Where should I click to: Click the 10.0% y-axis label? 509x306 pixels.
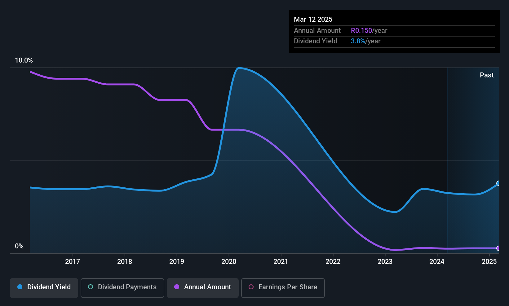(x=24, y=60)
